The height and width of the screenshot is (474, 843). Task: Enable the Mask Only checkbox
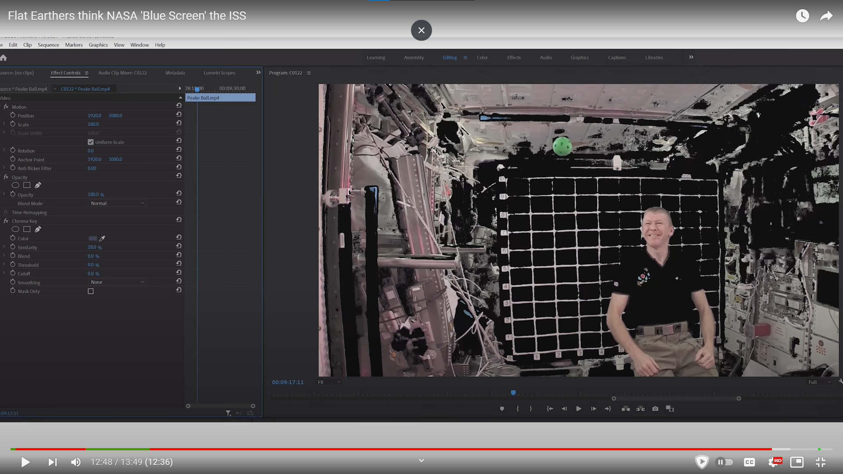click(x=91, y=291)
